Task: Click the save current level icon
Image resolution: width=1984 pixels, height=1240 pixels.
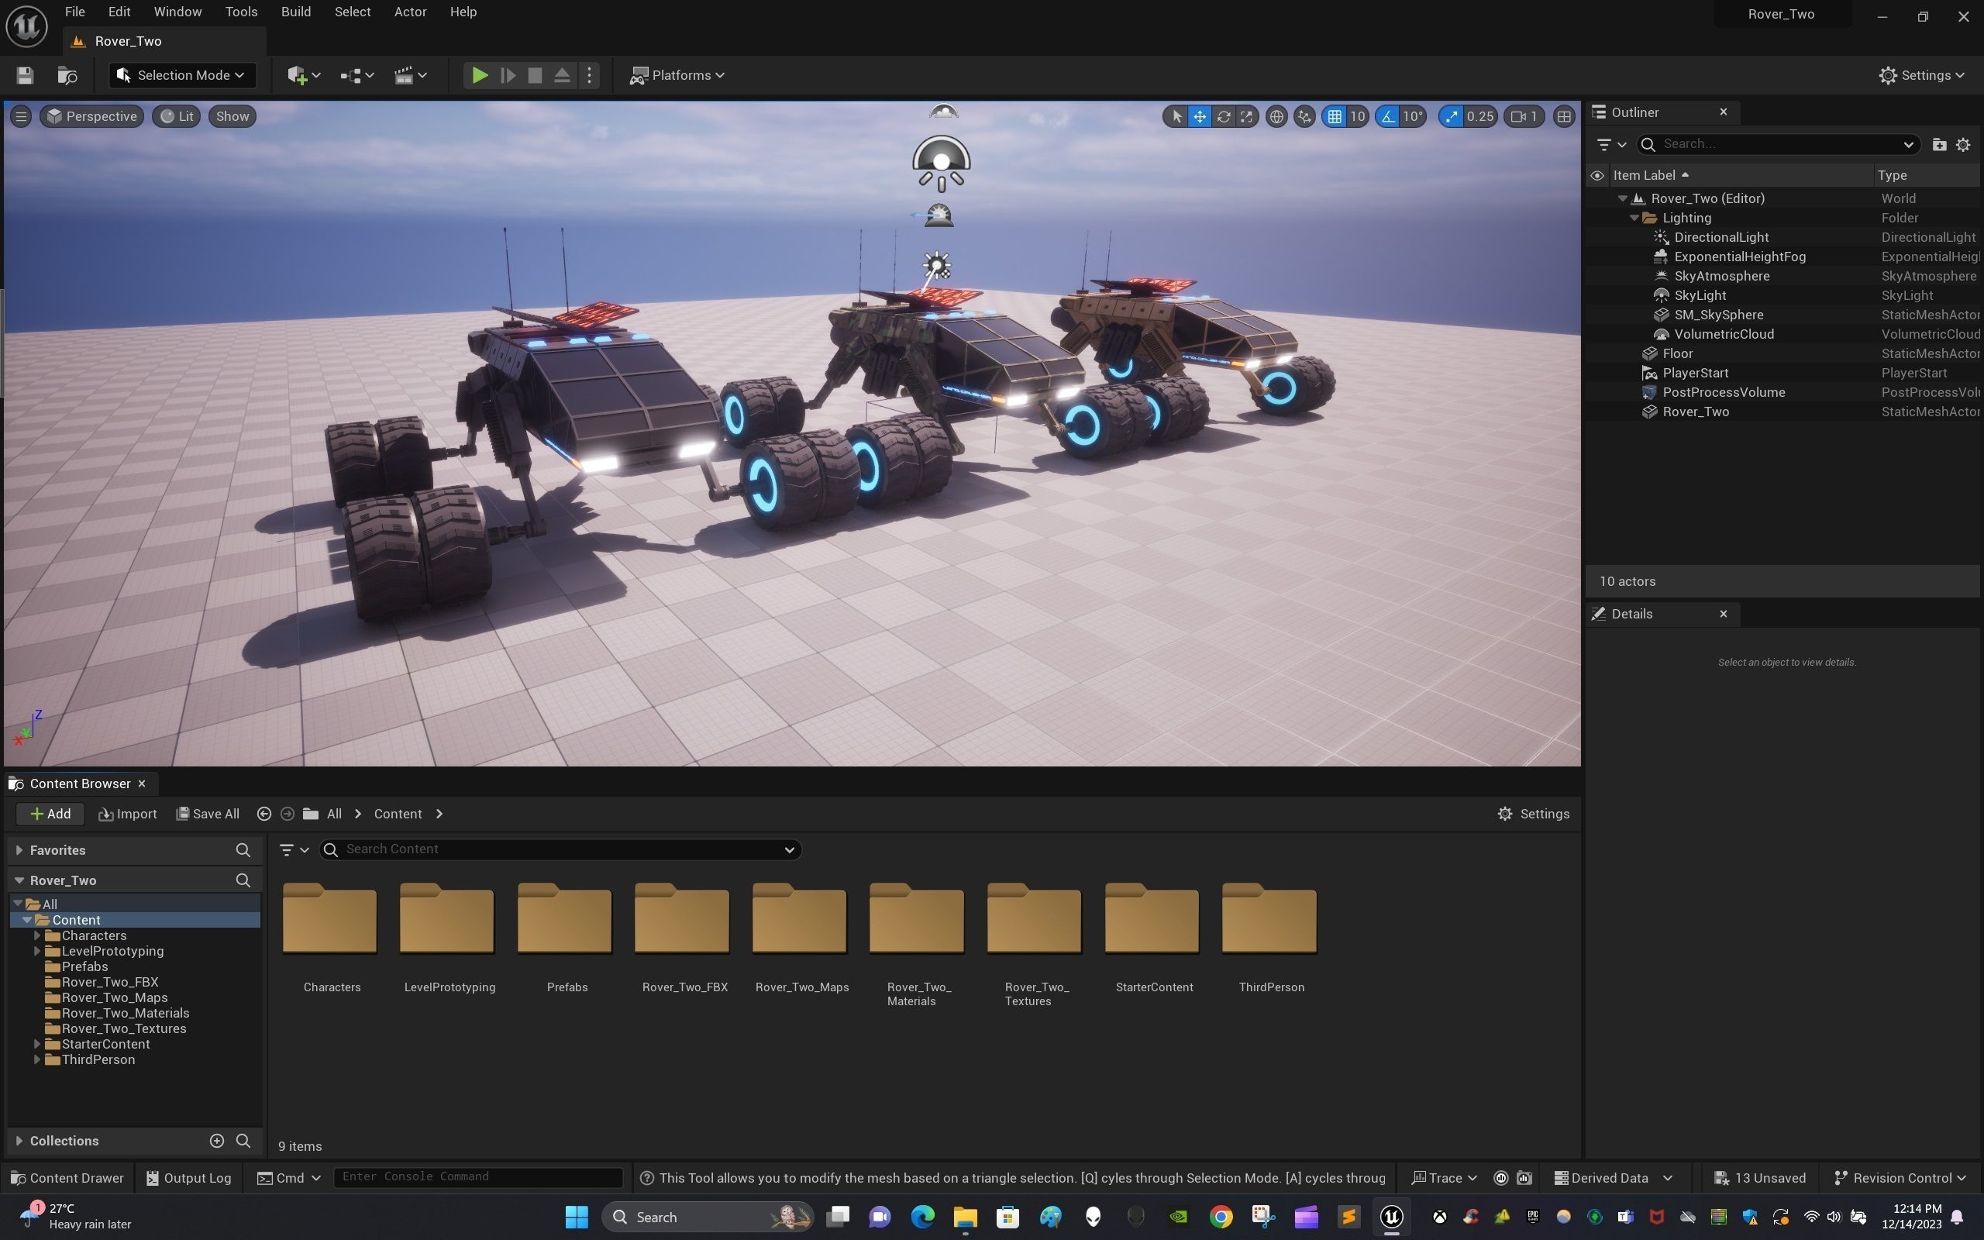Action: (25, 75)
